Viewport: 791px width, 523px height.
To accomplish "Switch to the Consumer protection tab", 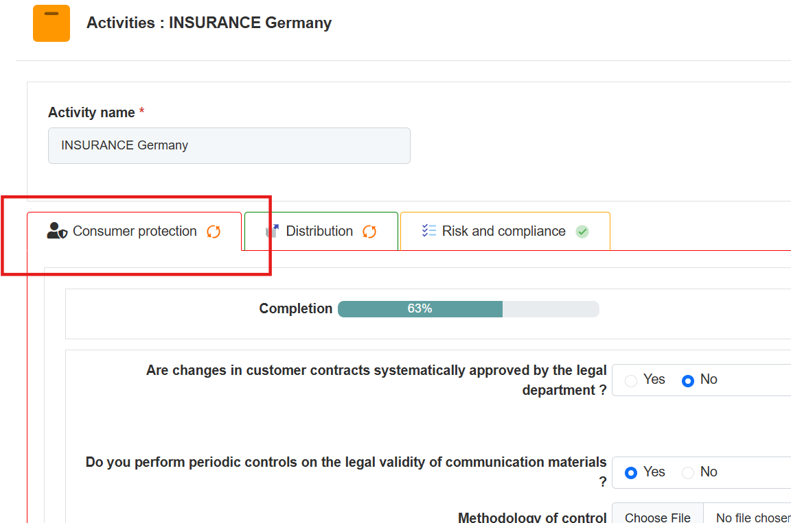I will pos(135,232).
